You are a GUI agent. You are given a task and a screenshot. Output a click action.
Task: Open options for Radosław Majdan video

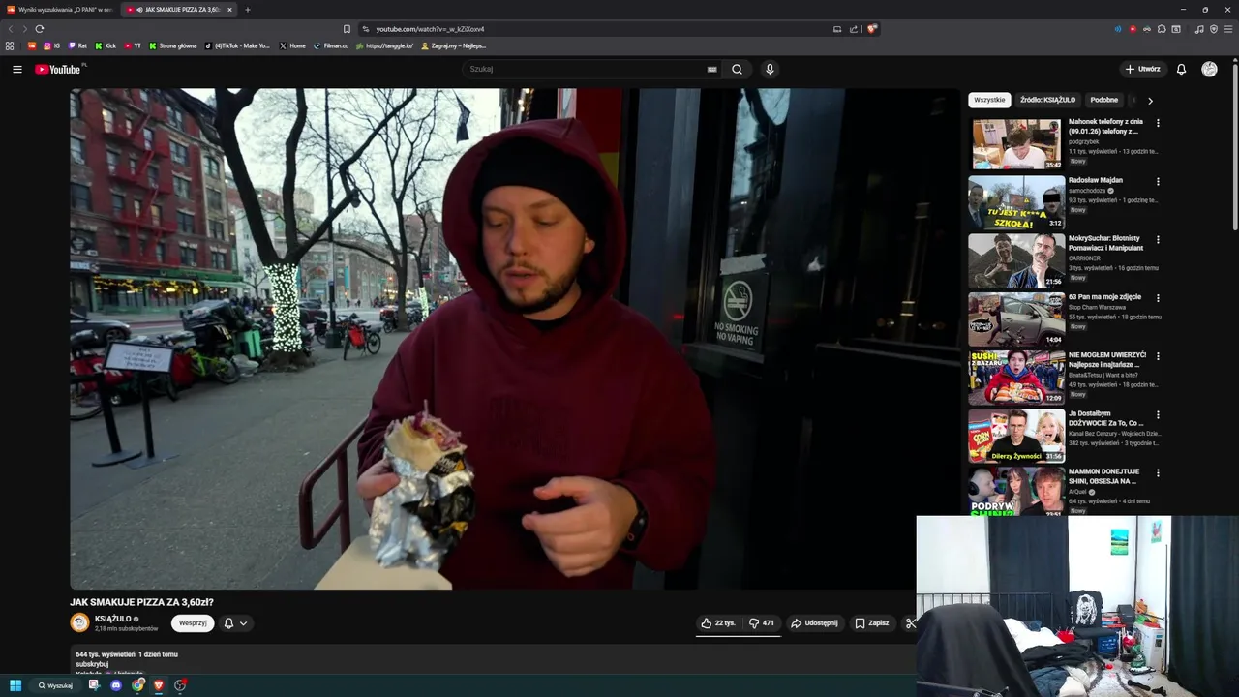point(1158,181)
